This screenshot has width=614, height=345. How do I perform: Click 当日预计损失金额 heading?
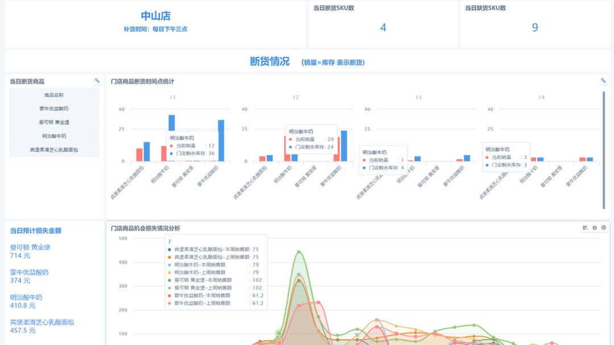pos(36,231)
